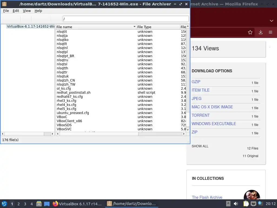The image size is (277, 208).
Task: Open the File menu in File Archiver
Action: pos(6,11)
